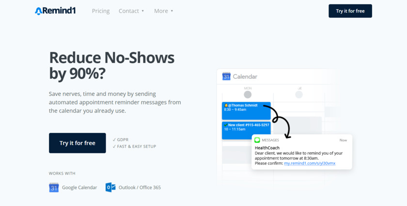
Task: Click the Outlook icon under Works With
Action: point(110,187)
